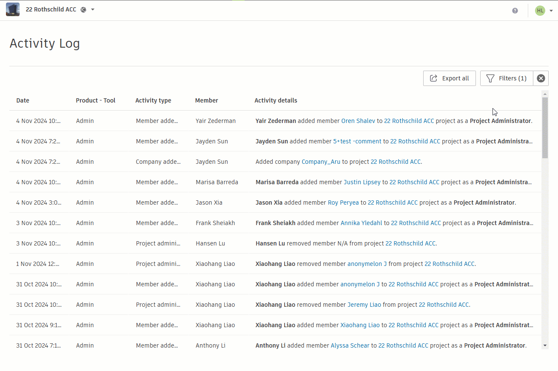Sort by the Date column header
This screenshot has width=558, height=371.
23,101
